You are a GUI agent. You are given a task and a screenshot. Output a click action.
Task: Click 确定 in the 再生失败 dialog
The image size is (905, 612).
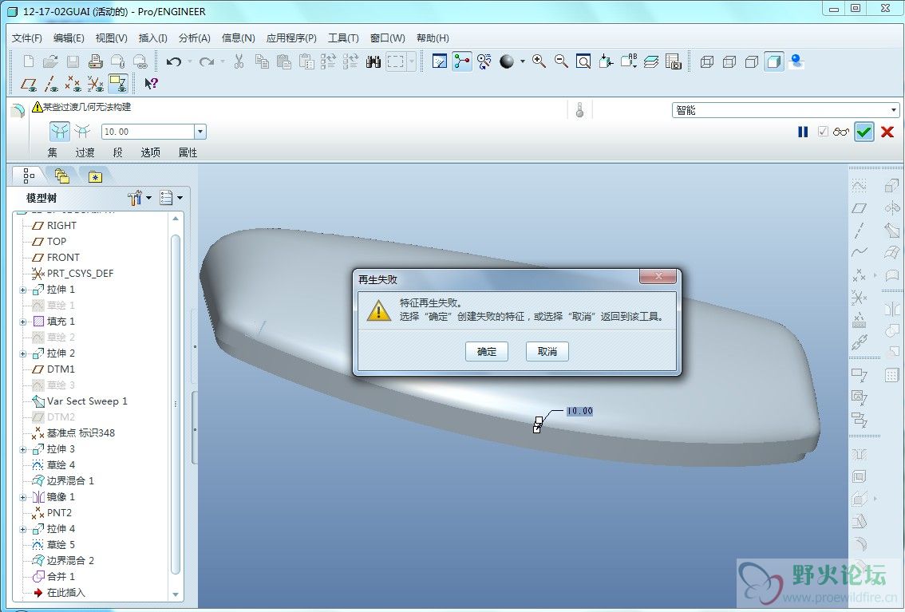tap(487, 351)
